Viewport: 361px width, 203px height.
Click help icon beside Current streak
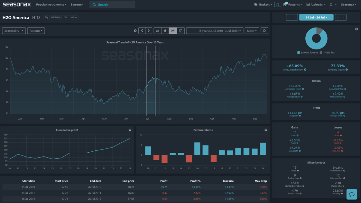tap(344, 171)
